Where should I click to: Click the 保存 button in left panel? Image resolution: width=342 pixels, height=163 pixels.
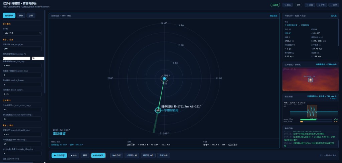pos(21,15)
